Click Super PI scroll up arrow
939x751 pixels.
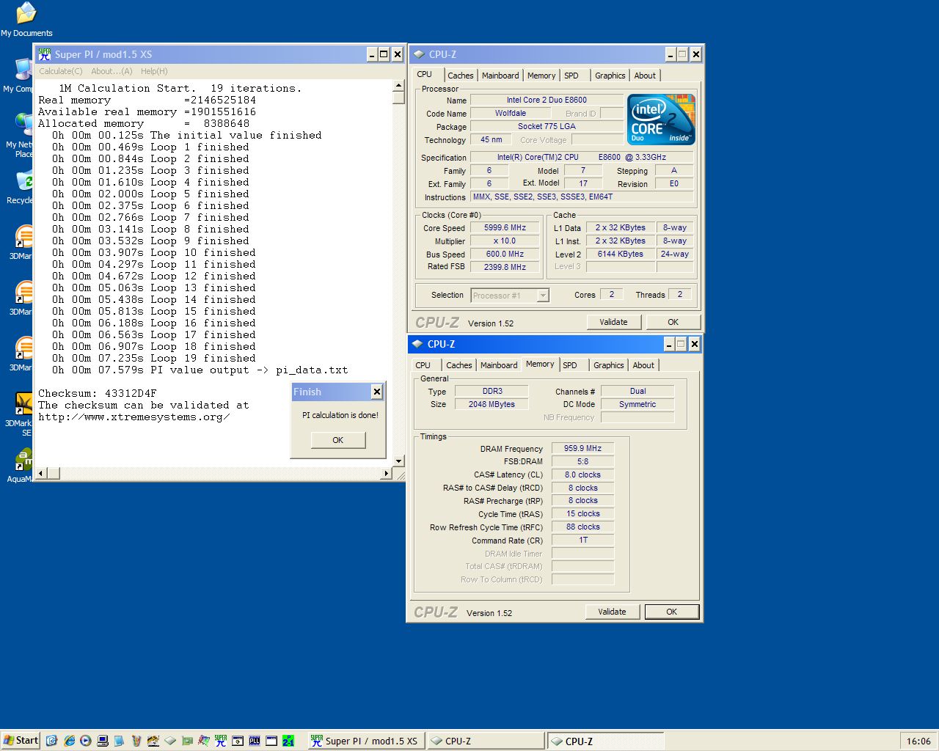[x=399, y=86]
